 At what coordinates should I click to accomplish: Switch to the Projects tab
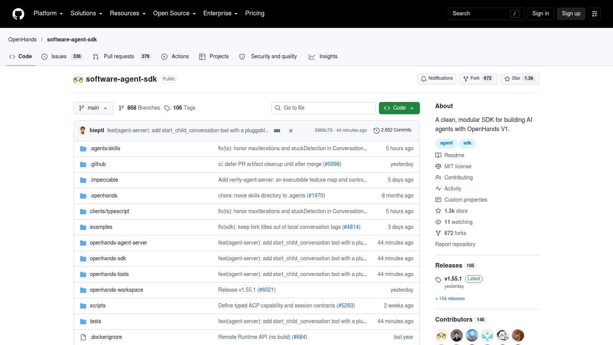(214, 56)
